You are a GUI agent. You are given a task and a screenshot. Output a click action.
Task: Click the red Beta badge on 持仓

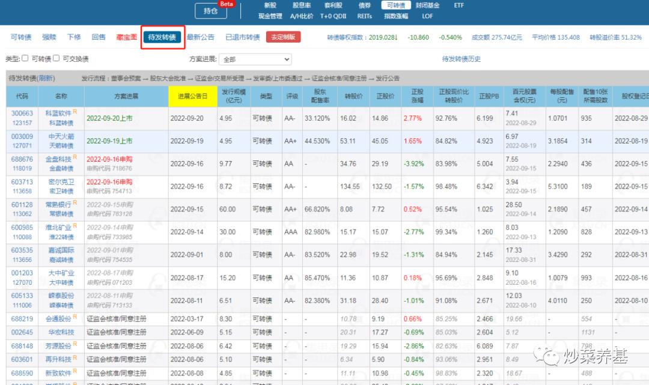(226, 4)
